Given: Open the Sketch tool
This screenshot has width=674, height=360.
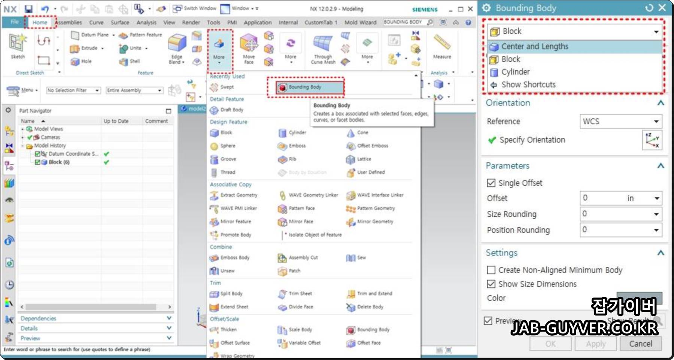Looking at the screenshot, I should point(18,46).
